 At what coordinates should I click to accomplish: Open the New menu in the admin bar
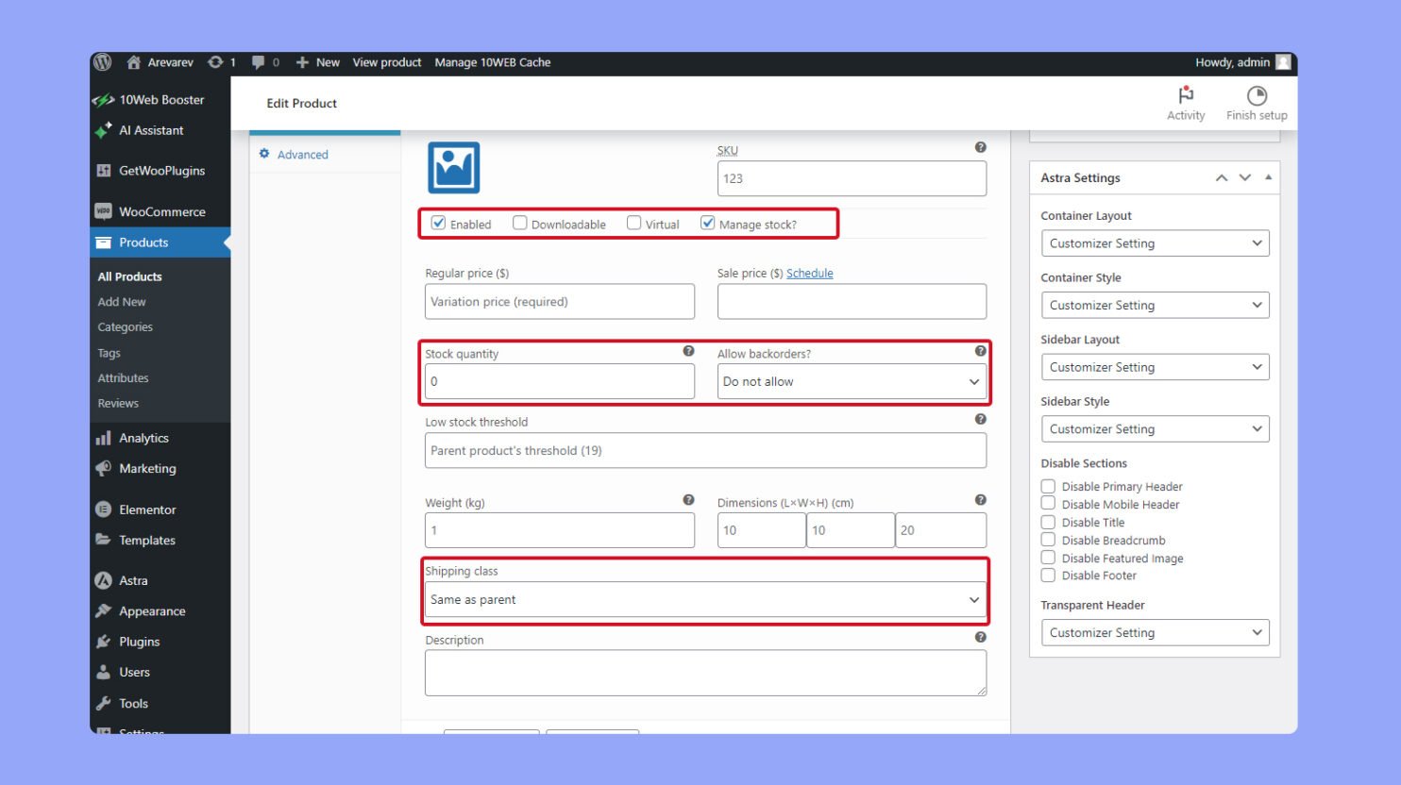(318, 62)
